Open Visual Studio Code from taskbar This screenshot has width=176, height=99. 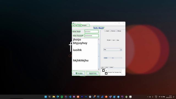tap(70, 97)
